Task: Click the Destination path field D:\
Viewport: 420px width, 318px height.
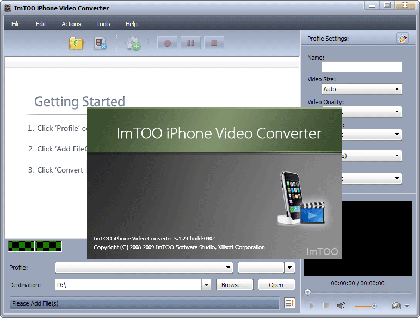Action: [x=128, y=285]
